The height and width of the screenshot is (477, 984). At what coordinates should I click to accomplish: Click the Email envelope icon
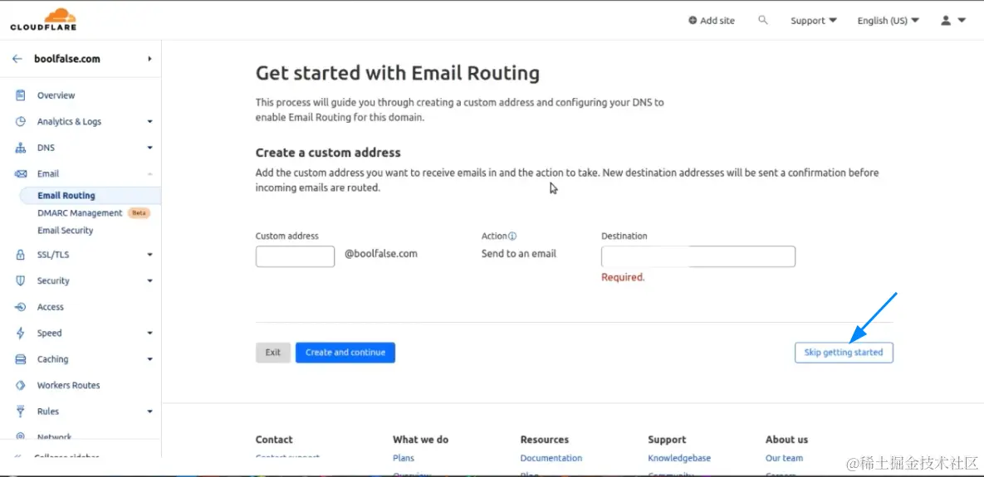21,173
